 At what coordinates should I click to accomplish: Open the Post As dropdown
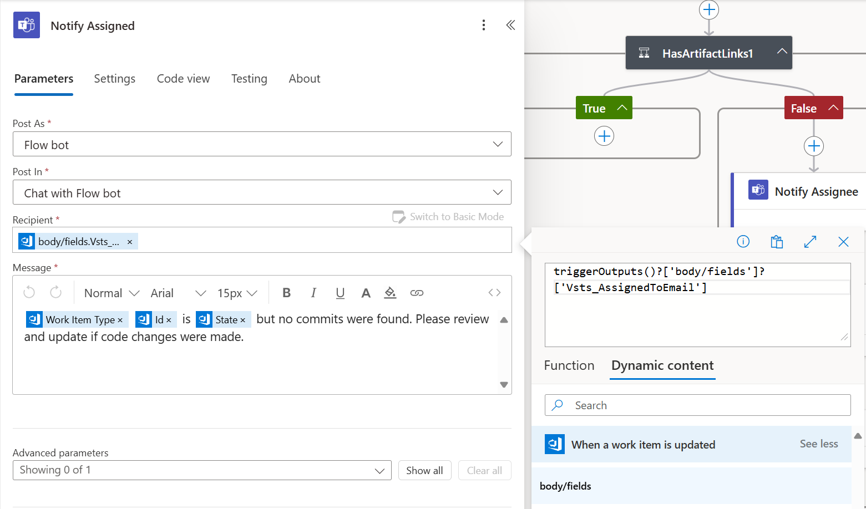[x=262, y=144]
